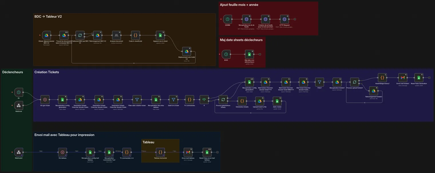435x173 pixels.
Task: Select the Tableau sticky note title
Action: point(148,142)
